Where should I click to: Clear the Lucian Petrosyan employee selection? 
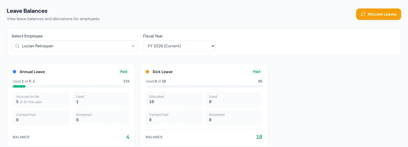point(133,46)
